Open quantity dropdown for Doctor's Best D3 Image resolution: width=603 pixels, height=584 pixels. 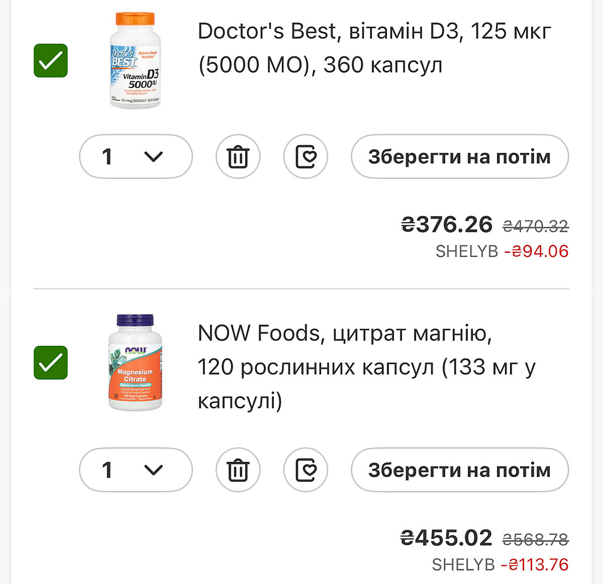coord(136,157)
